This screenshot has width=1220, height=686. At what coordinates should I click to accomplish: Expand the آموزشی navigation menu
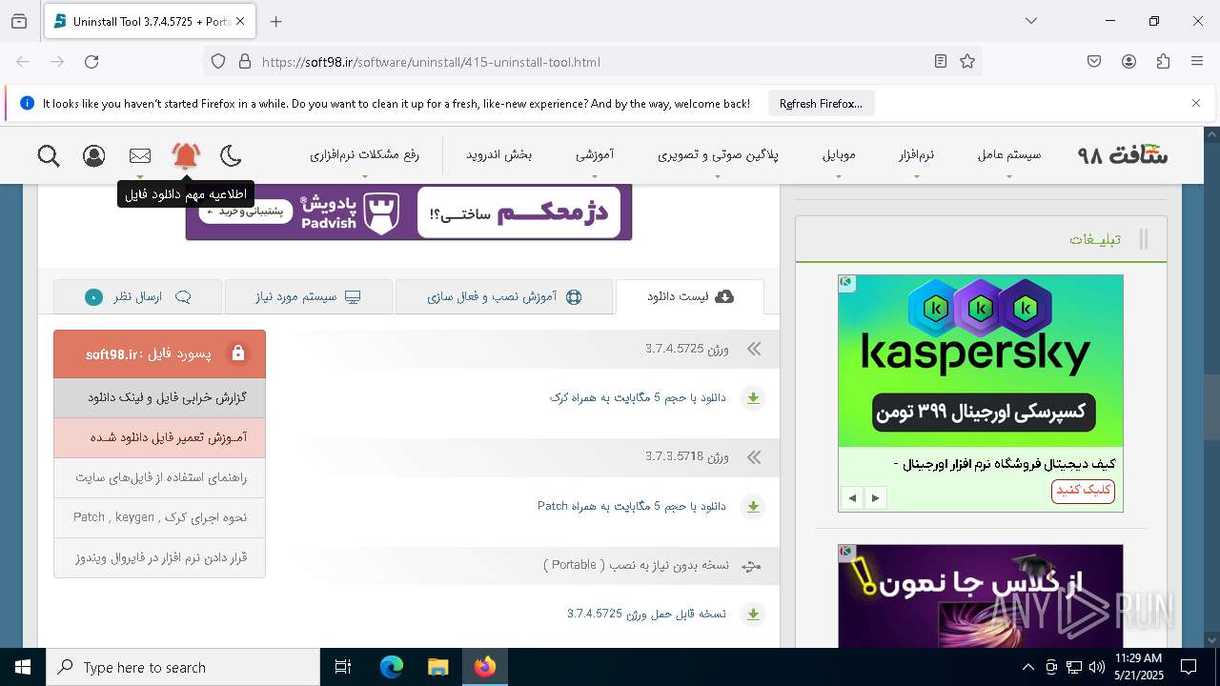[595, 154]
